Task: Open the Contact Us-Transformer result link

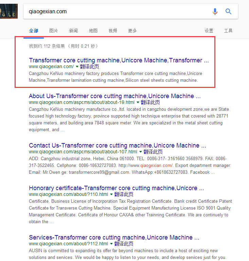Action: (x=117, y=145)
